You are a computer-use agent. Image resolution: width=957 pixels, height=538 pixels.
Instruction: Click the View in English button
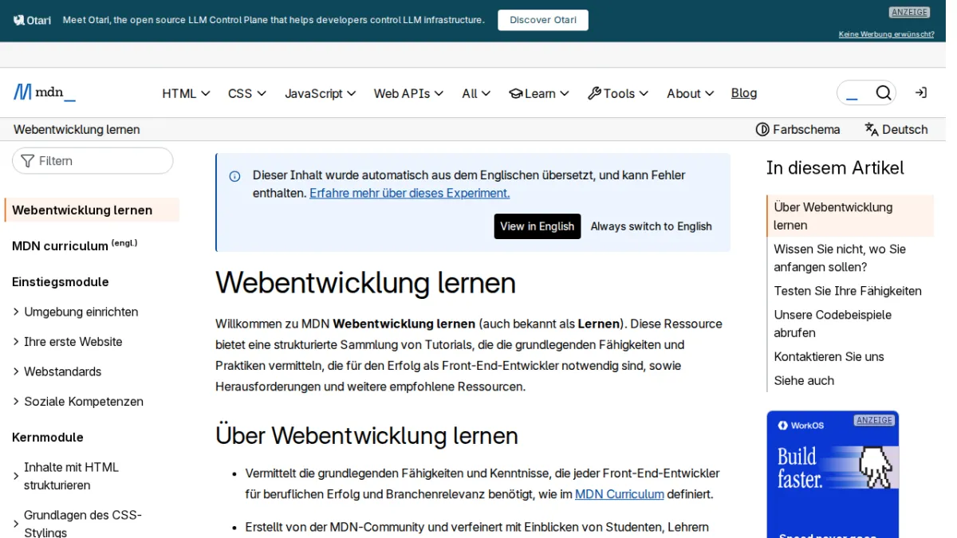(x=538, y=226)
